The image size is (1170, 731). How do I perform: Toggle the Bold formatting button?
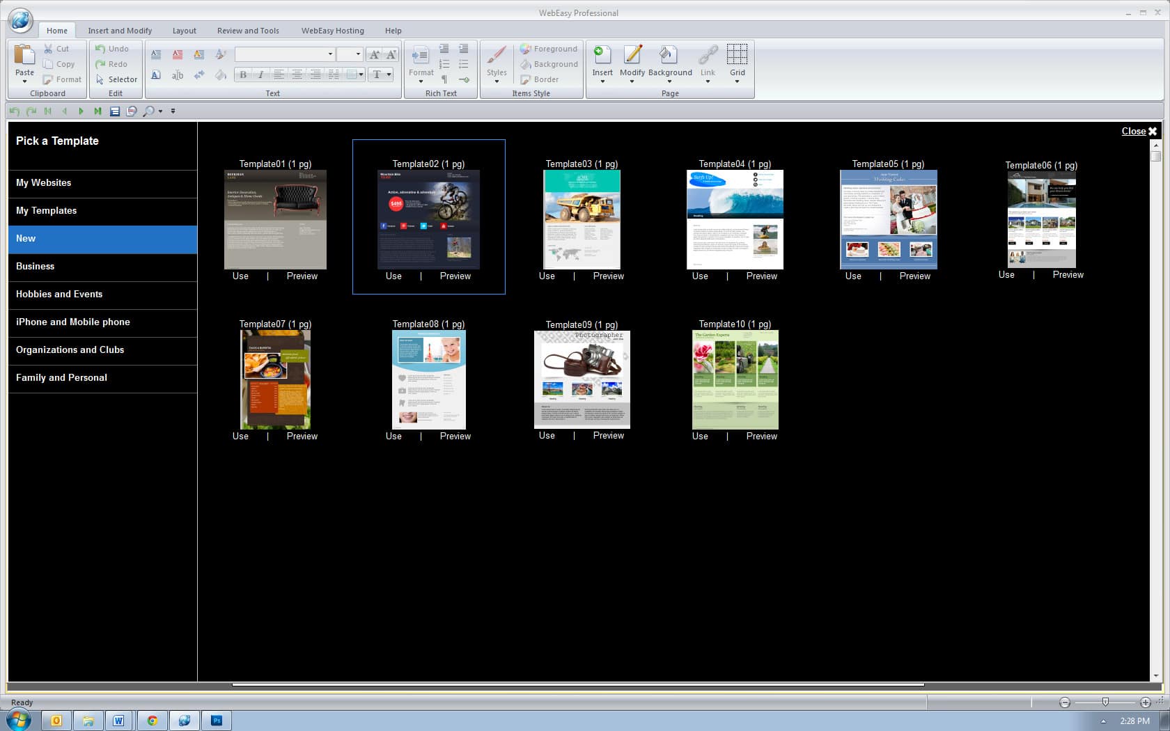click(243, 74)
